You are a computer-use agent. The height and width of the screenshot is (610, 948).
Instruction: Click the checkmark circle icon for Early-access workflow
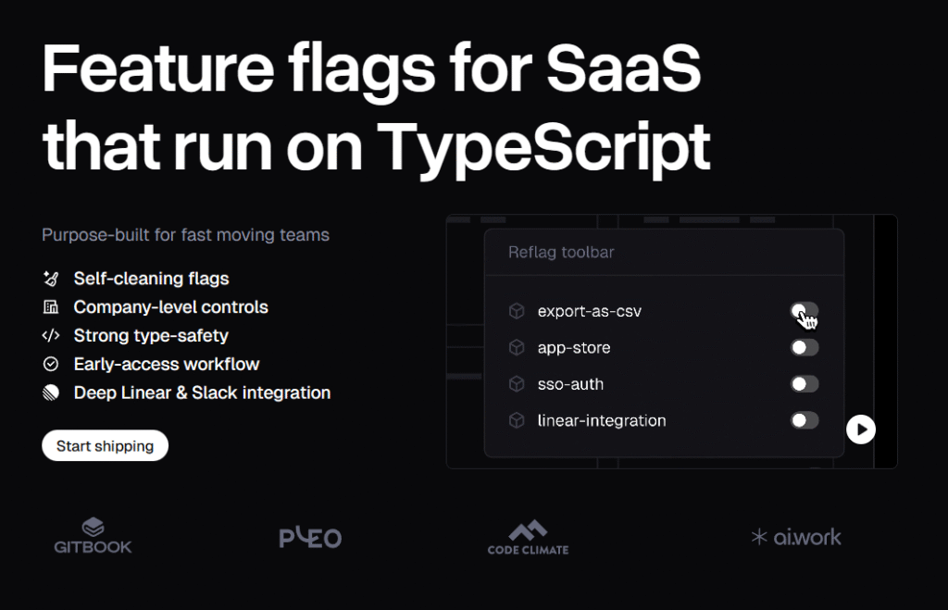pyautogui.click(x=51, y=365)
